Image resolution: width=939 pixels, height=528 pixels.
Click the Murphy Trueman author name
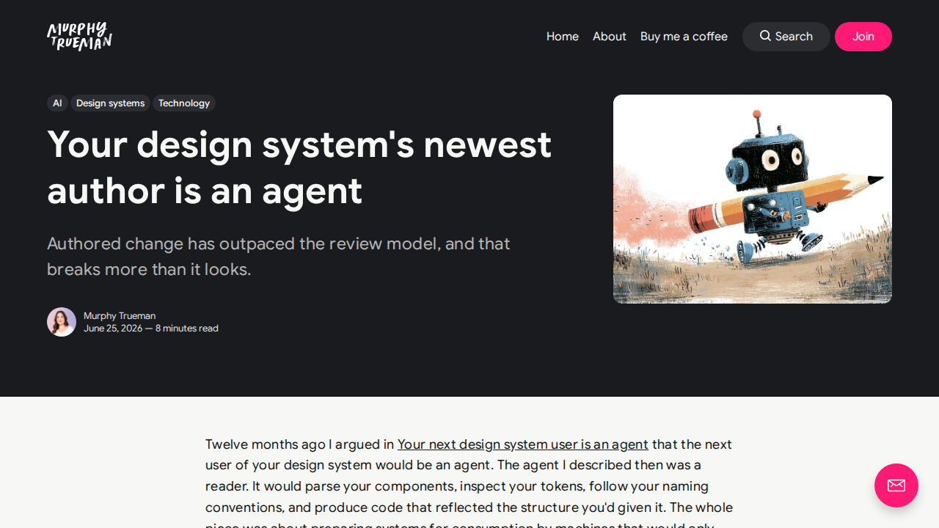(120, 316)
